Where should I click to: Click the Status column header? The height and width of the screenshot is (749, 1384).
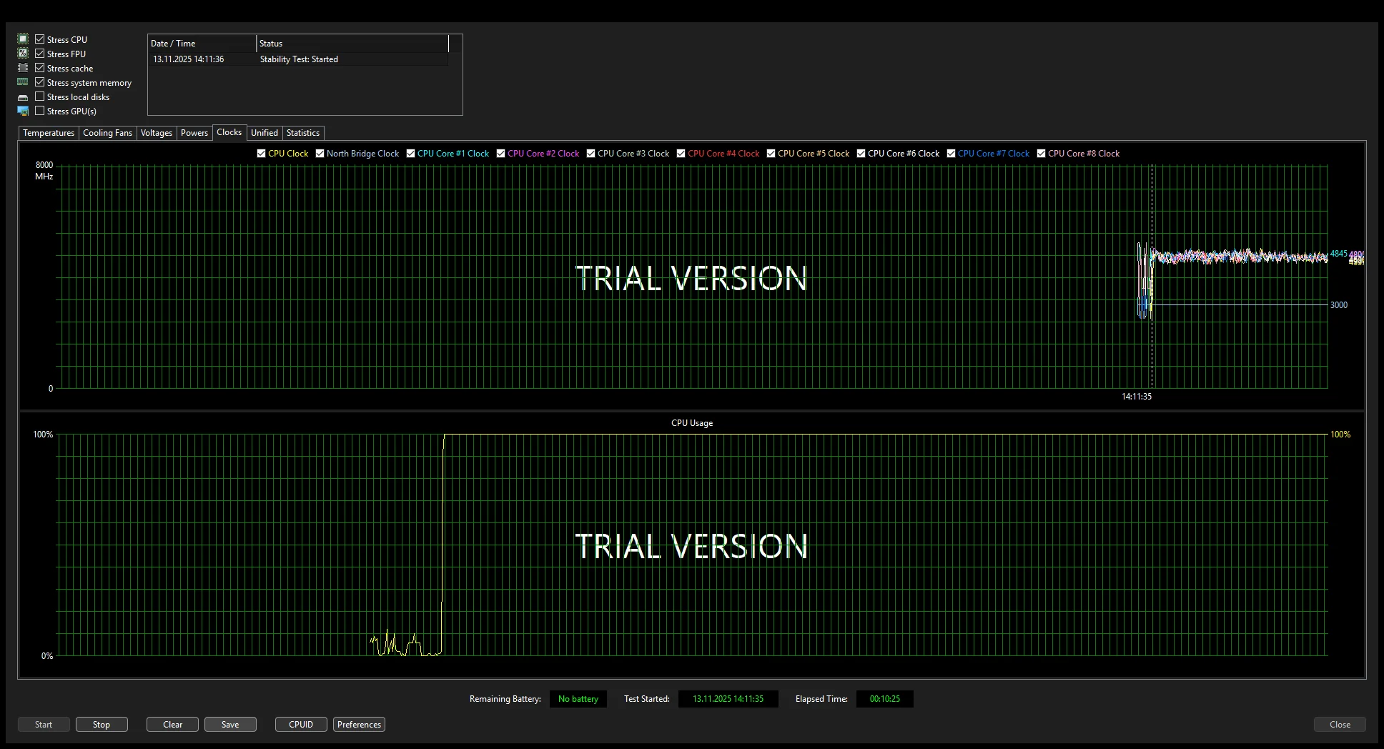pos(352,44)
